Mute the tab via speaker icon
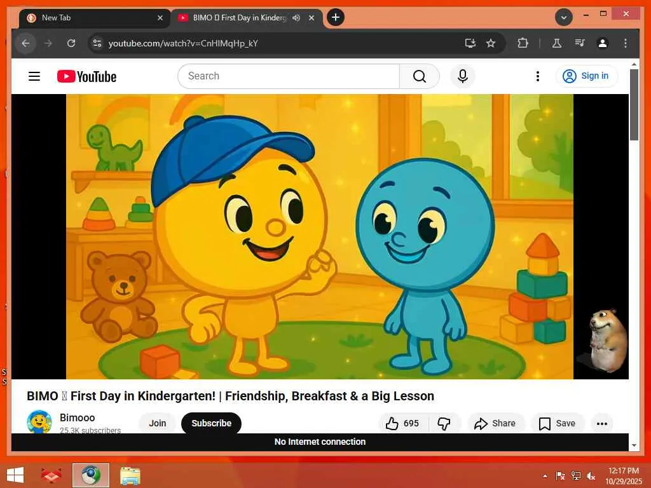The width and height of the screenshot is (651, 488). point(296,18)
